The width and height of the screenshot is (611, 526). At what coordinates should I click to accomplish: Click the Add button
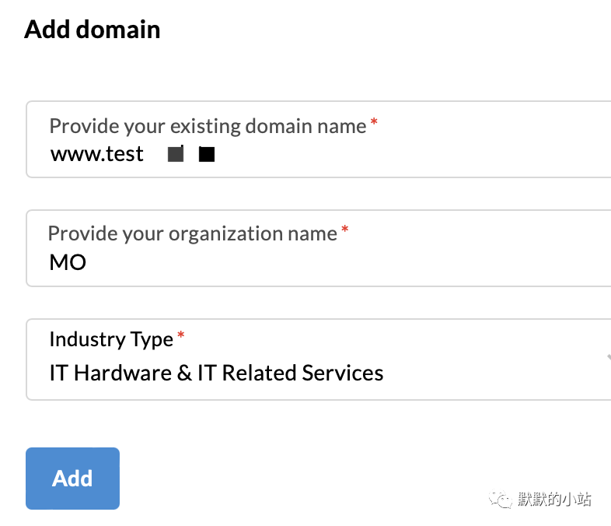[72, 479]
